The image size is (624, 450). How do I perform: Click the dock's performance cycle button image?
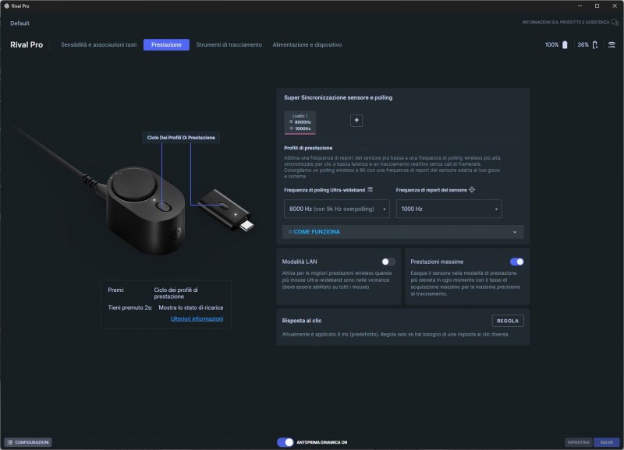tap(164, 206)
